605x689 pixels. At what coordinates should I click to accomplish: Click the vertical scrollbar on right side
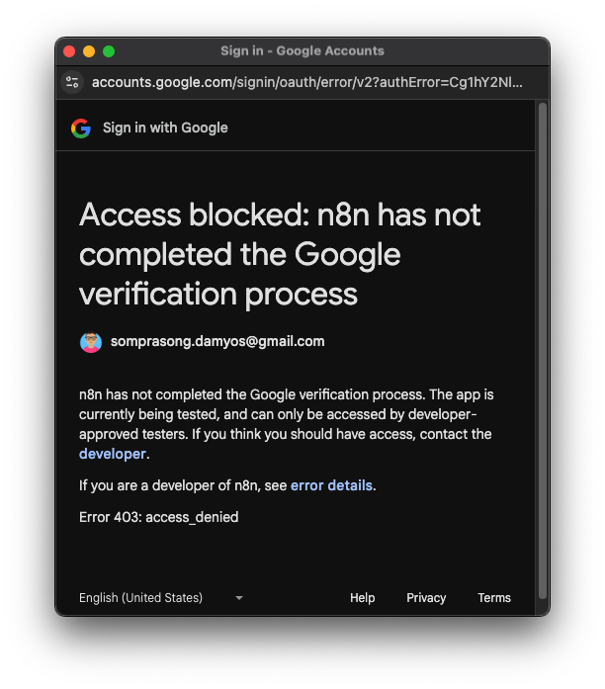[x=543, y=351]
